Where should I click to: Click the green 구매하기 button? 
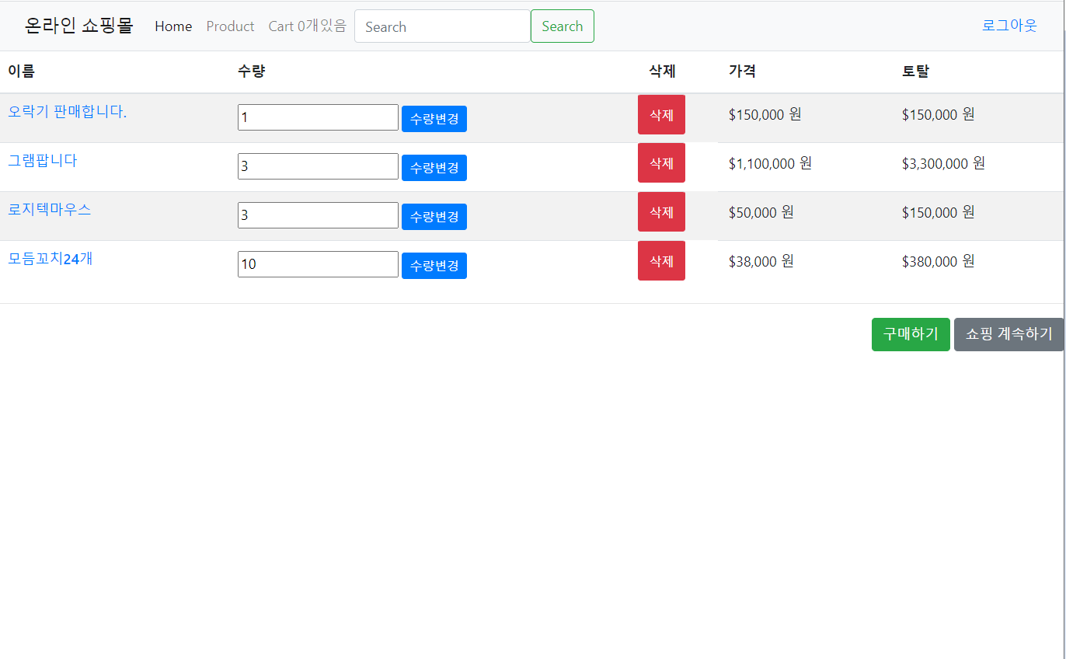pos(911,334)
